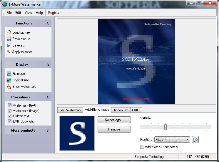Viewport: 219px width, 162px height.
Task: Click the Apply to series wand icon
Action: pos(9,52)
